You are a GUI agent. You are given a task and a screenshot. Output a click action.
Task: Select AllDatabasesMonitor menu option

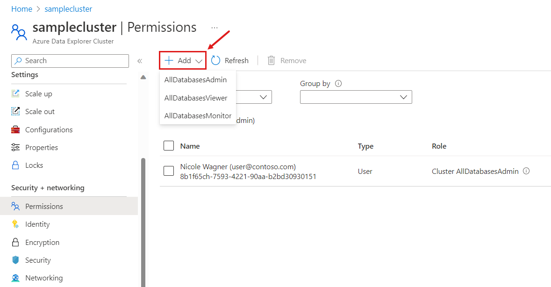point(198,116)
